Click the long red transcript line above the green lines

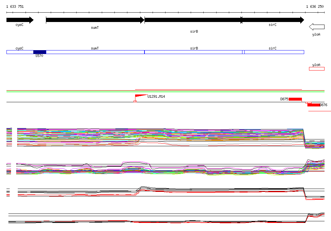pyautogui.click(x=218, y=89)
